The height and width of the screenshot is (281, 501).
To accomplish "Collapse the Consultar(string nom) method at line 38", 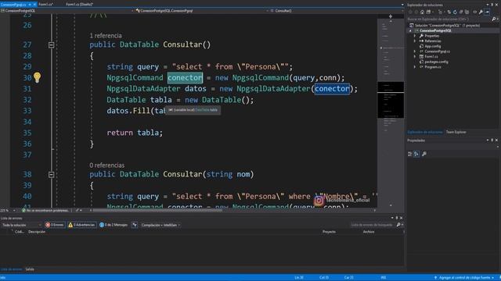I will tap(51, 175).
